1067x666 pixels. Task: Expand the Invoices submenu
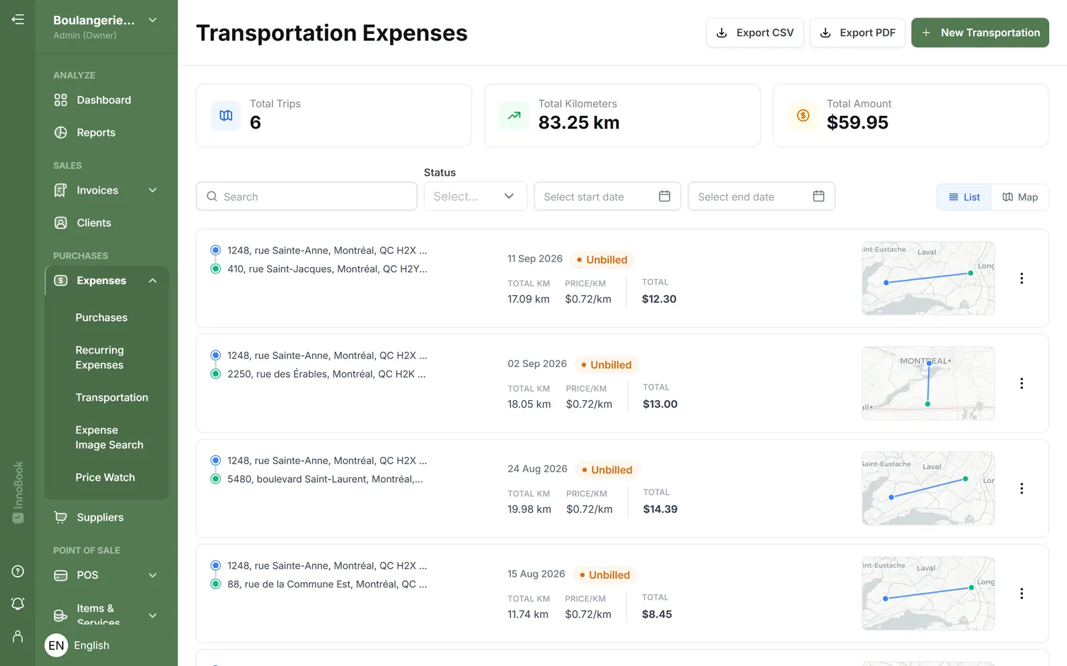pos(153,190)
